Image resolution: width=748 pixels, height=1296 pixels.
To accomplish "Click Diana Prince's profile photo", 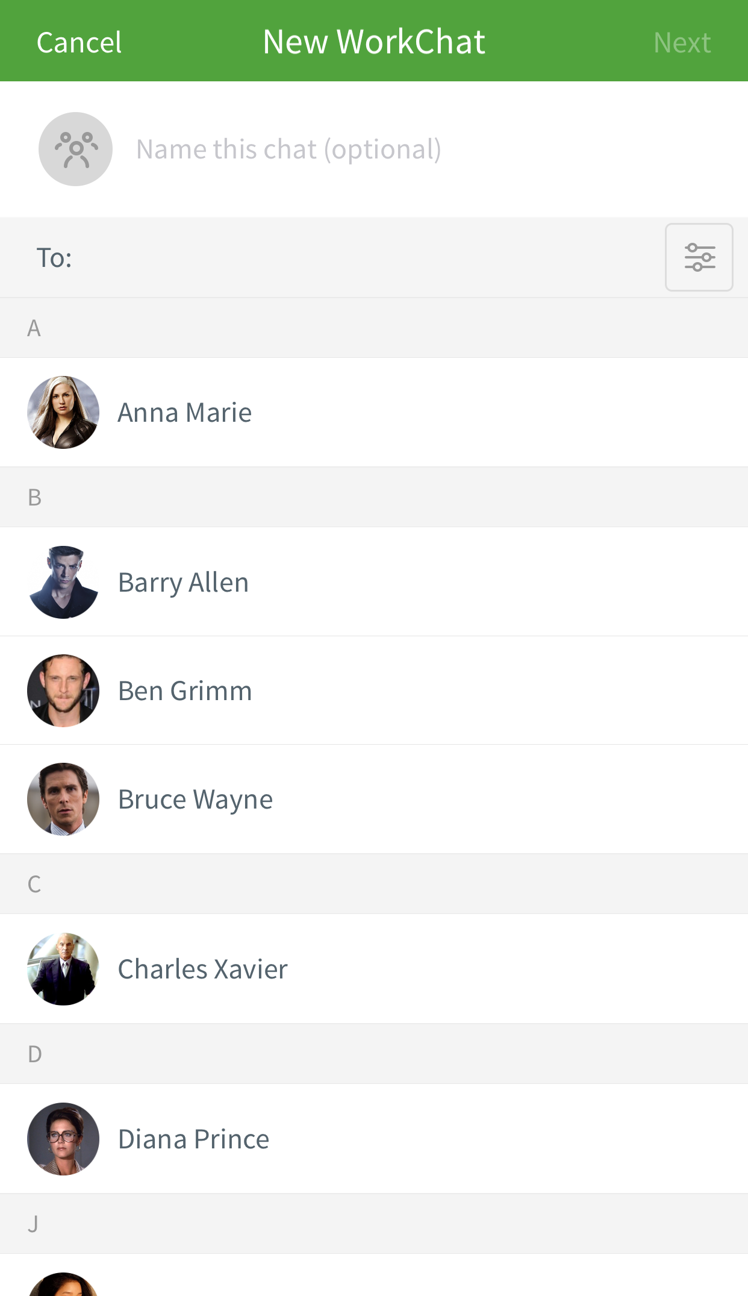I will click(62, 1138).
